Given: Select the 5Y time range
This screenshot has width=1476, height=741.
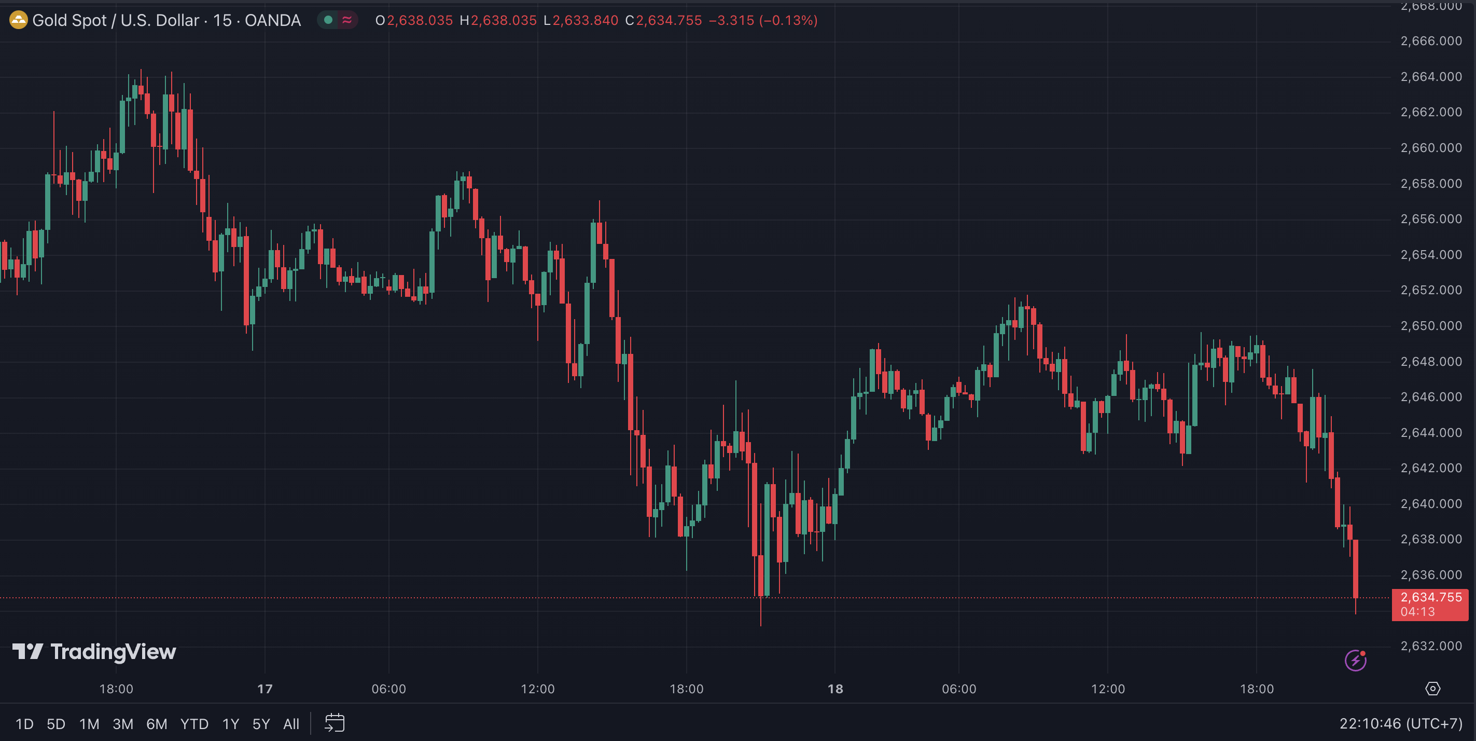Looking at the screenshot, I should [x=261, y=724].
